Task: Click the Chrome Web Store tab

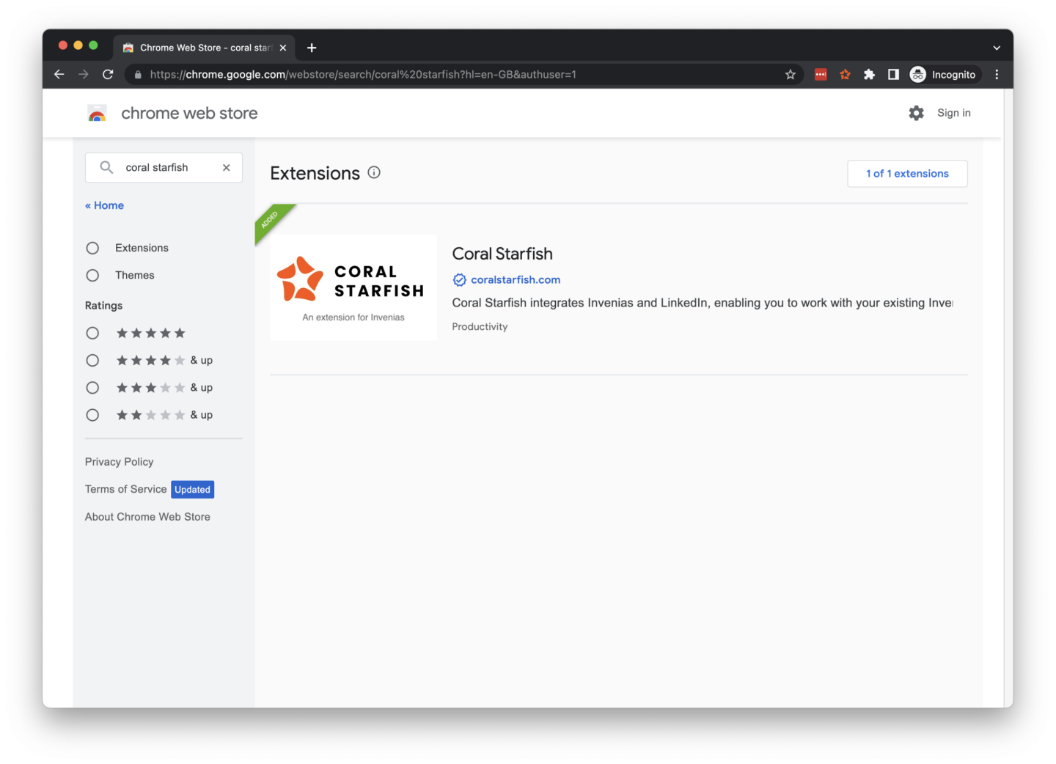Action: click(198, 48)
